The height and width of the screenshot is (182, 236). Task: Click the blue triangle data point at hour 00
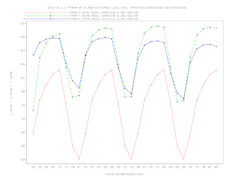tap(33, 55)
